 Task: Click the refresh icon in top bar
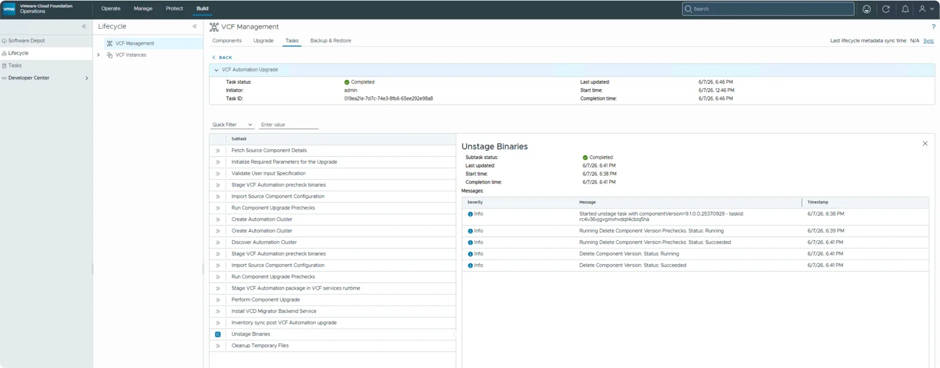pyautogui.click(x=886, y=9)
